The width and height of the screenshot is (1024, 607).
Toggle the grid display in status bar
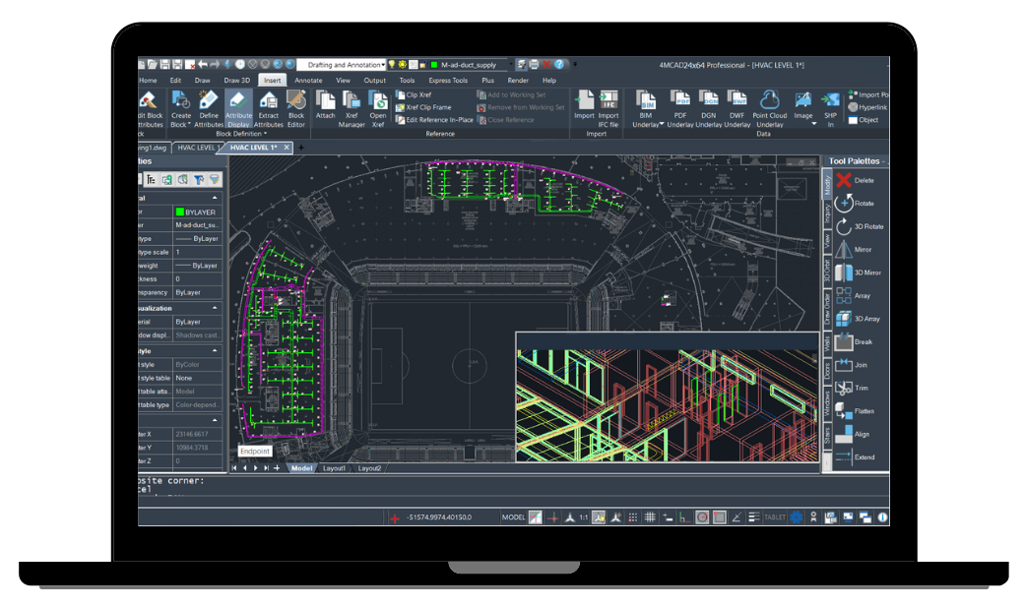pyautogui.click(x=650, y=517)
